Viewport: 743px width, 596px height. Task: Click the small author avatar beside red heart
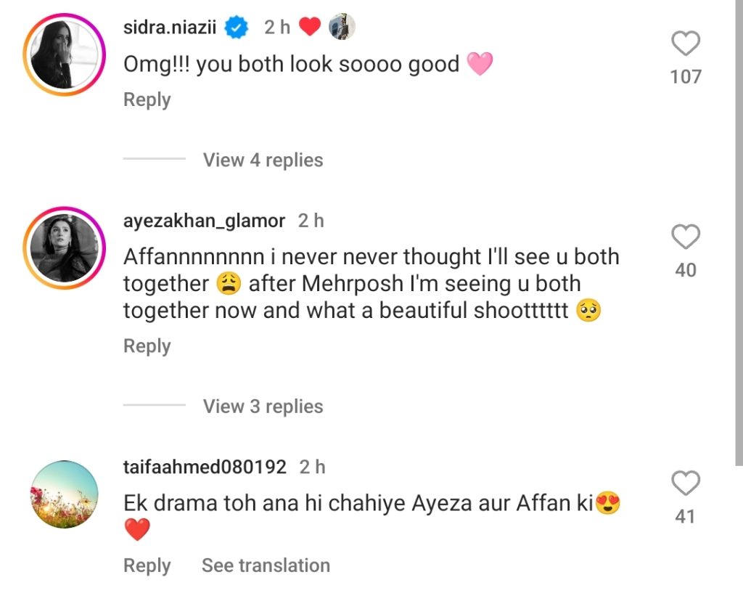pyautogui.click(x=342, y=28)
